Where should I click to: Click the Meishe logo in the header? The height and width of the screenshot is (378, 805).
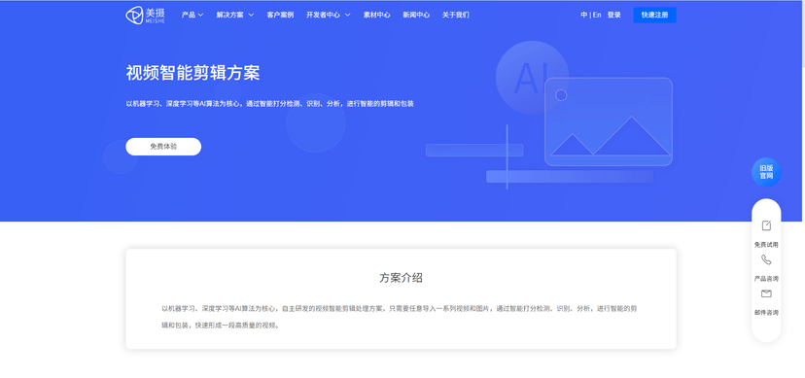point(145,15)
